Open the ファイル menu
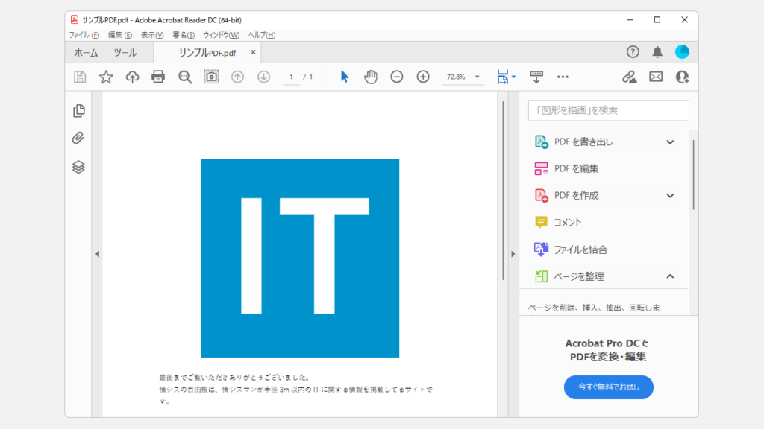Viewport: 764px width, 429px height. [x=84, y=35]
